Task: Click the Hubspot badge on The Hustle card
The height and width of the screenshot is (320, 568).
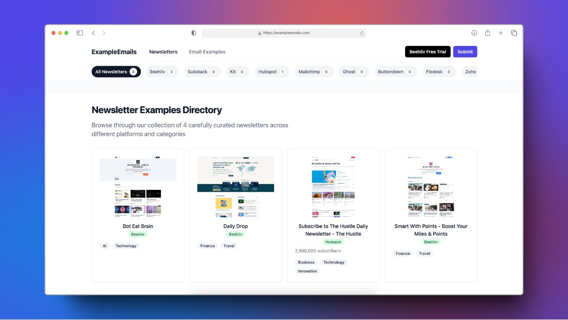Action: (x=333, y=242)
